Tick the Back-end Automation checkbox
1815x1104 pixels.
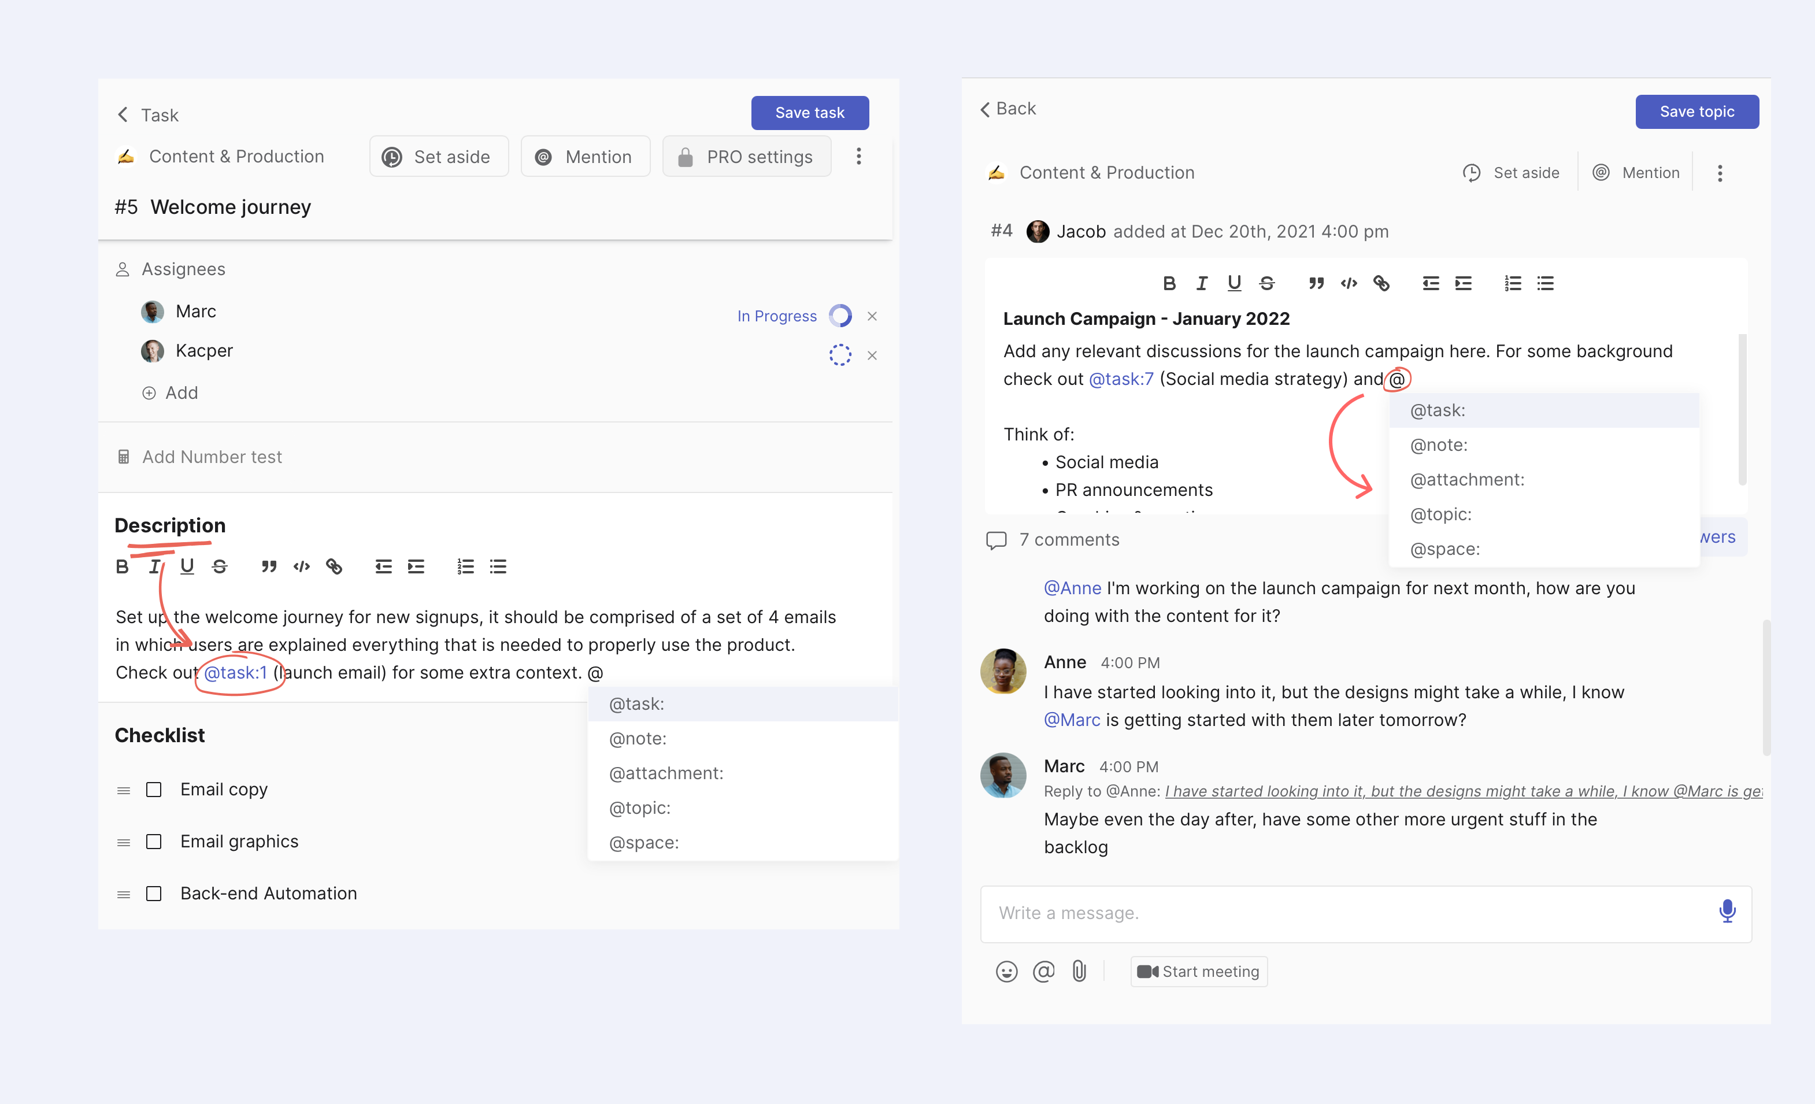154,894
